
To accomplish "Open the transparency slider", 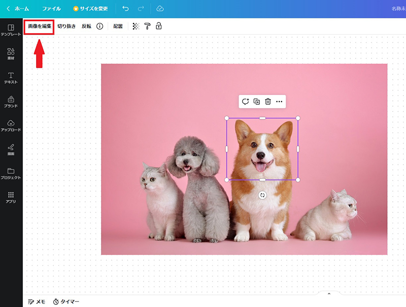I will tap(135, 26).
